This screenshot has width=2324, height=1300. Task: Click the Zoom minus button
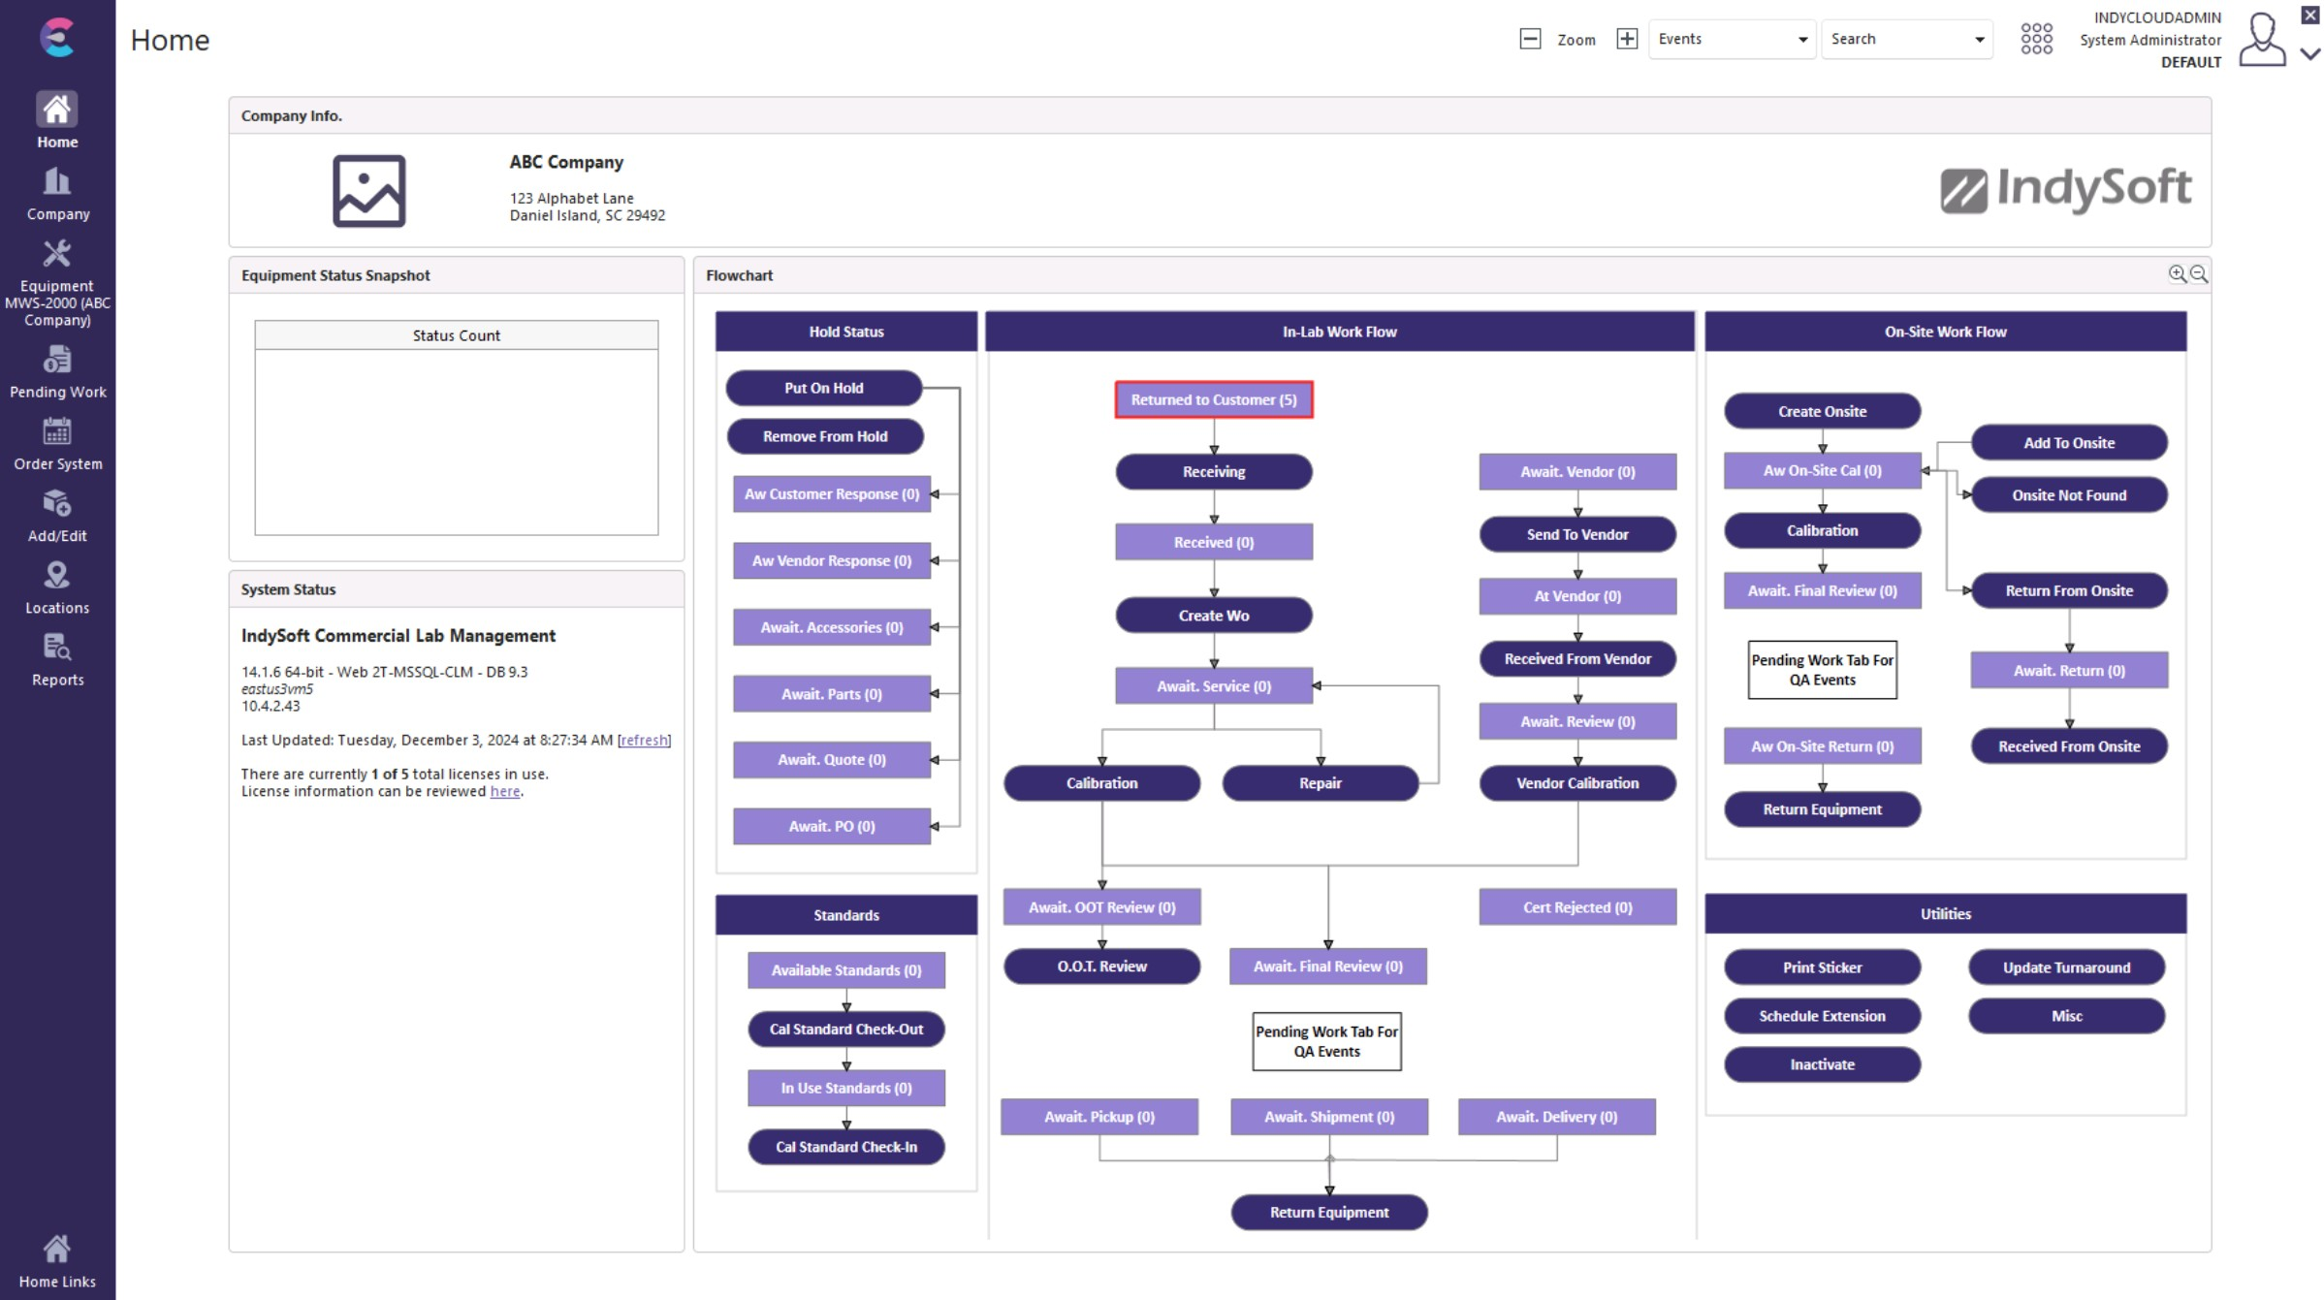pos(1529,39)
